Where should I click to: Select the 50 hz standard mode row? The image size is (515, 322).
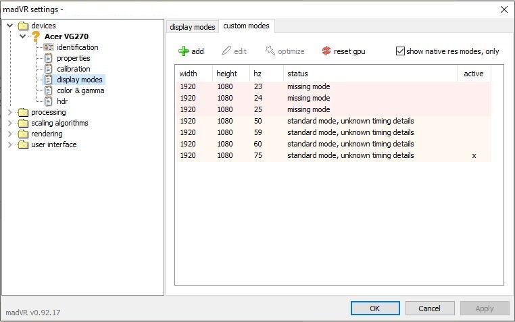pyautogui.click(x=333, y=121)
